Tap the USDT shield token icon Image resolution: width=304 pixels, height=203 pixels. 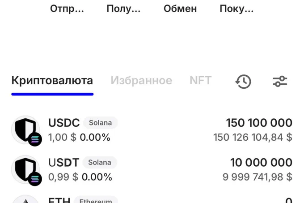[x=25, y=169]
